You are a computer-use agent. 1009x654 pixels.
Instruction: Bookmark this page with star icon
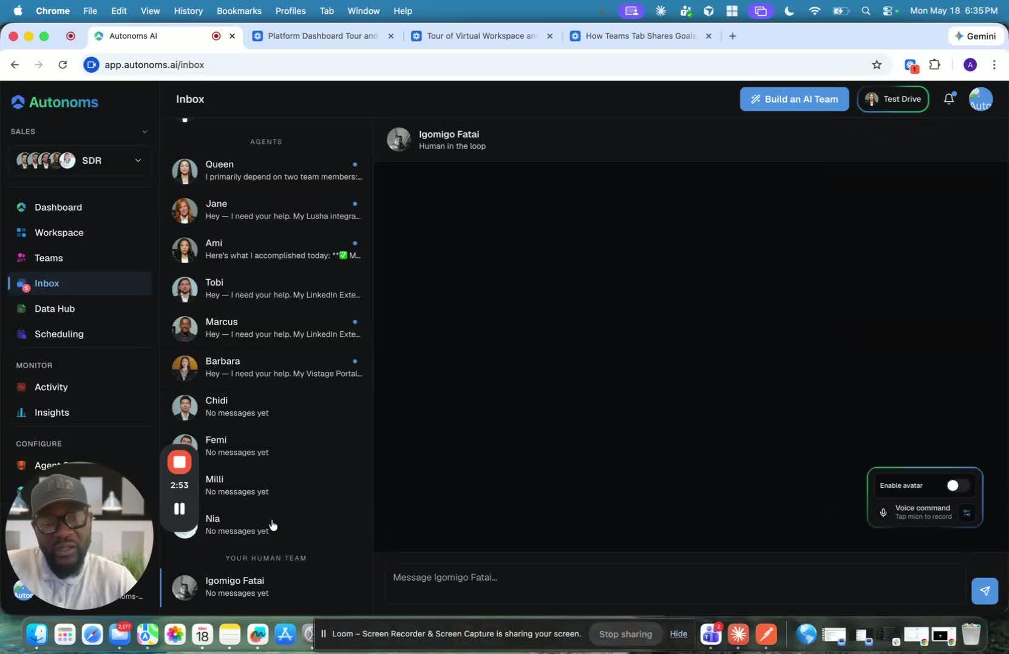(x=876, y=65)
